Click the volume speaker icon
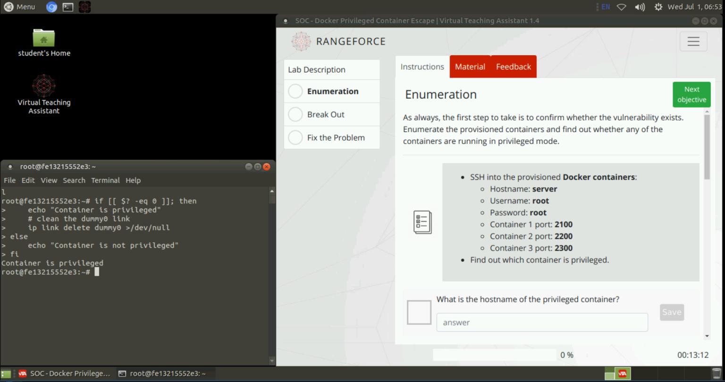Screen dimensions: 725x382 640,7
